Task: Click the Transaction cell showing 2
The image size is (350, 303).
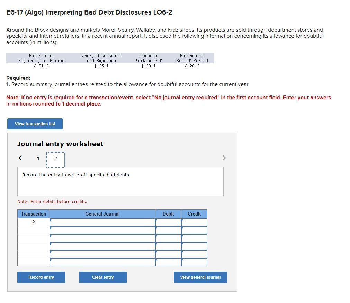Action: click(x=33, y=222)
